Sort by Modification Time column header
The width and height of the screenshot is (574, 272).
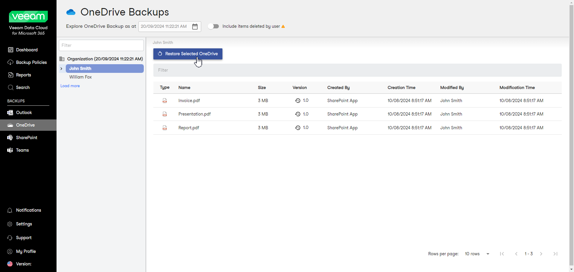click(517, 87)
